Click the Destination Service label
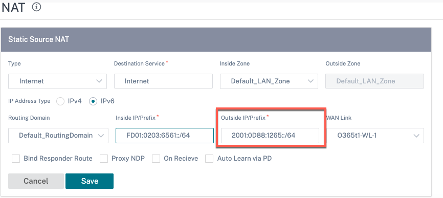Screen dimensions: 443x198 139,63
